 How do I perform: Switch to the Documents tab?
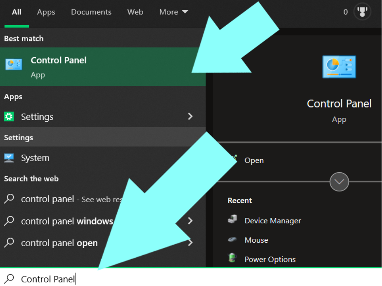pos(91,12)
